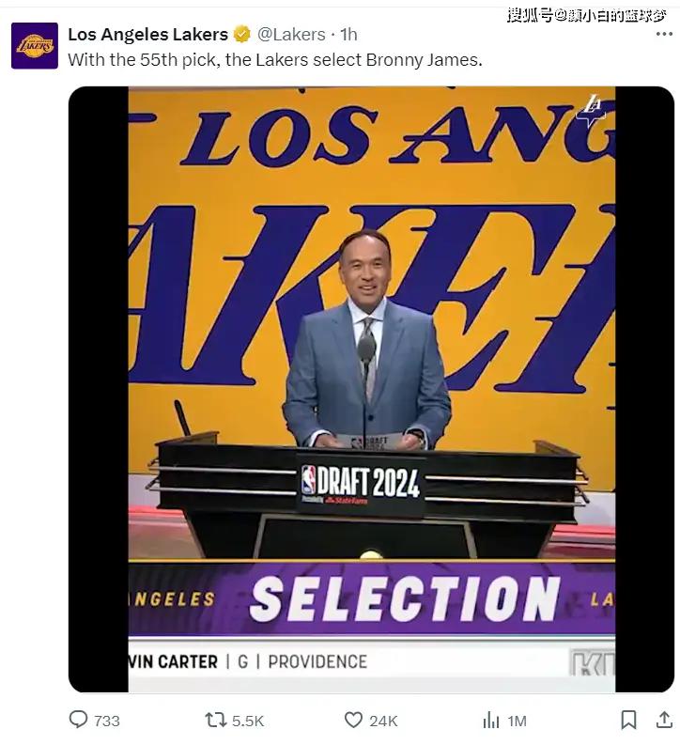Viewport: 680px width, 745px height.
Task: Click the 5.5K reposts count
Action: coord(247,721)
